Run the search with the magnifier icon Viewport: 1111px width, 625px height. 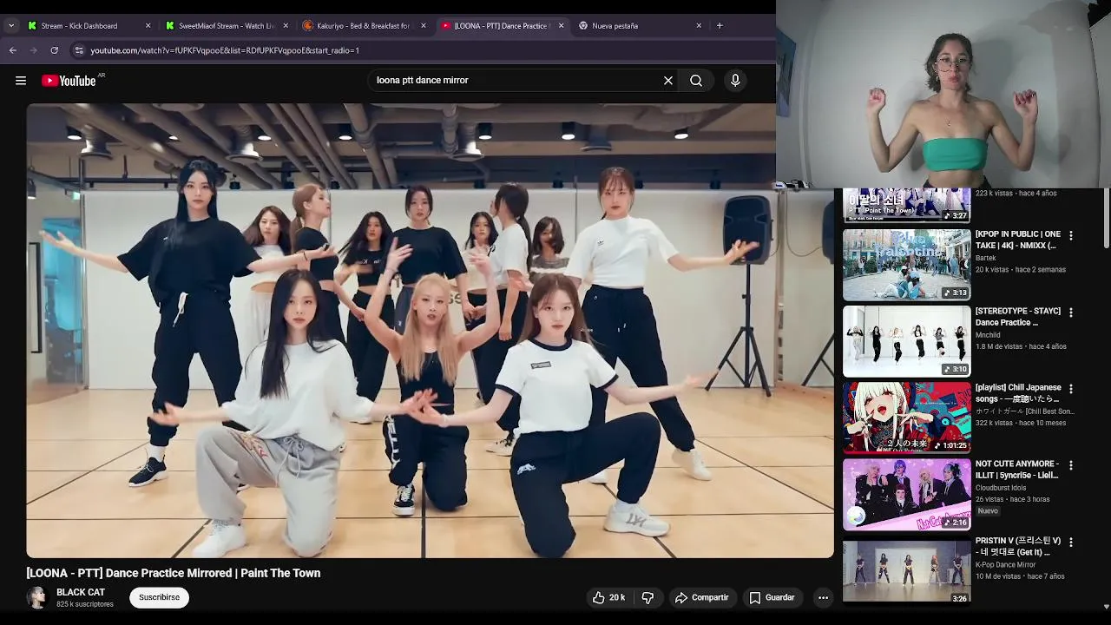pyautogui.click(x=696, y=81)
